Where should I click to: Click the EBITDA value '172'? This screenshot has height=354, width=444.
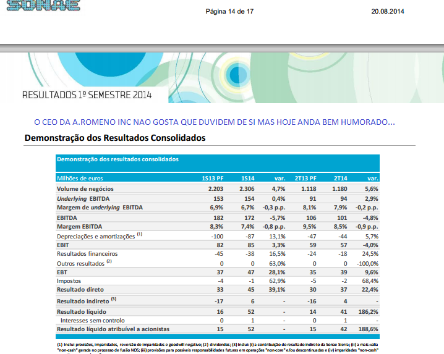(249, 218)
